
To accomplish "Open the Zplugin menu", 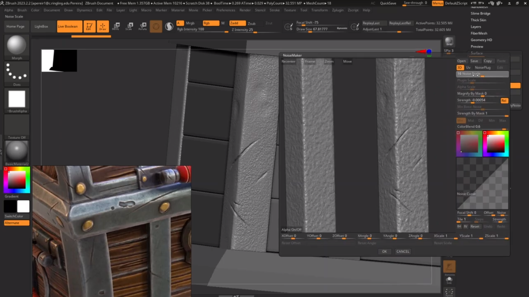I will tap(337, 10).
